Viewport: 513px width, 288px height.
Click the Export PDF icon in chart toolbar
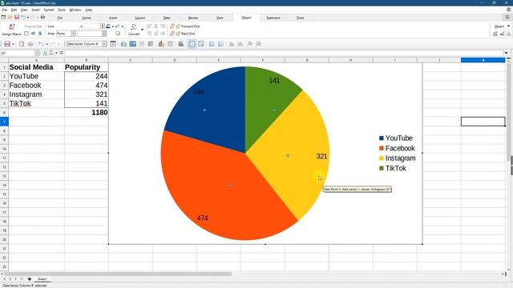(x=22, y=44)
